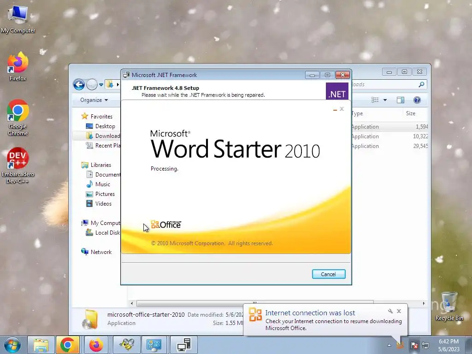The width and height of the screenshot is (472, 354).
Task: Select the file row sized 10,322
Action: (390, 136)
